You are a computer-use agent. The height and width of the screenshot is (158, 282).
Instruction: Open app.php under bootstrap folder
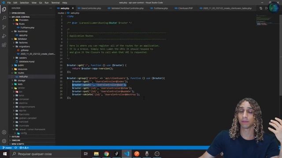point(23,35)
